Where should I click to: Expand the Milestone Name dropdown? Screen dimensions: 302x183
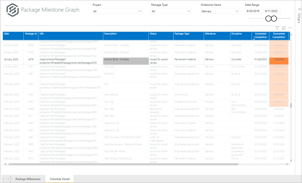(220, 11)
